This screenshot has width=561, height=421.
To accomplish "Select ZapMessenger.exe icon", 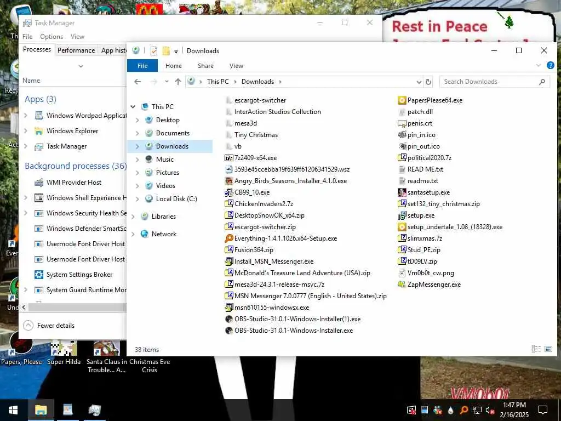I will pyautogui.click(x=402, y=285).
